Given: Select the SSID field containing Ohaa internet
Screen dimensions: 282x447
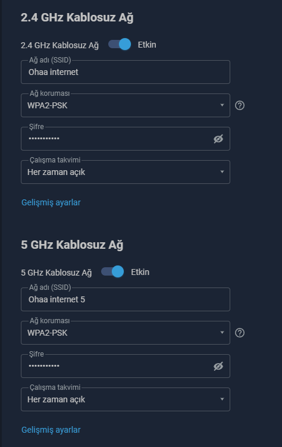Looking at the screenshot, I should (x=126, y=72).
